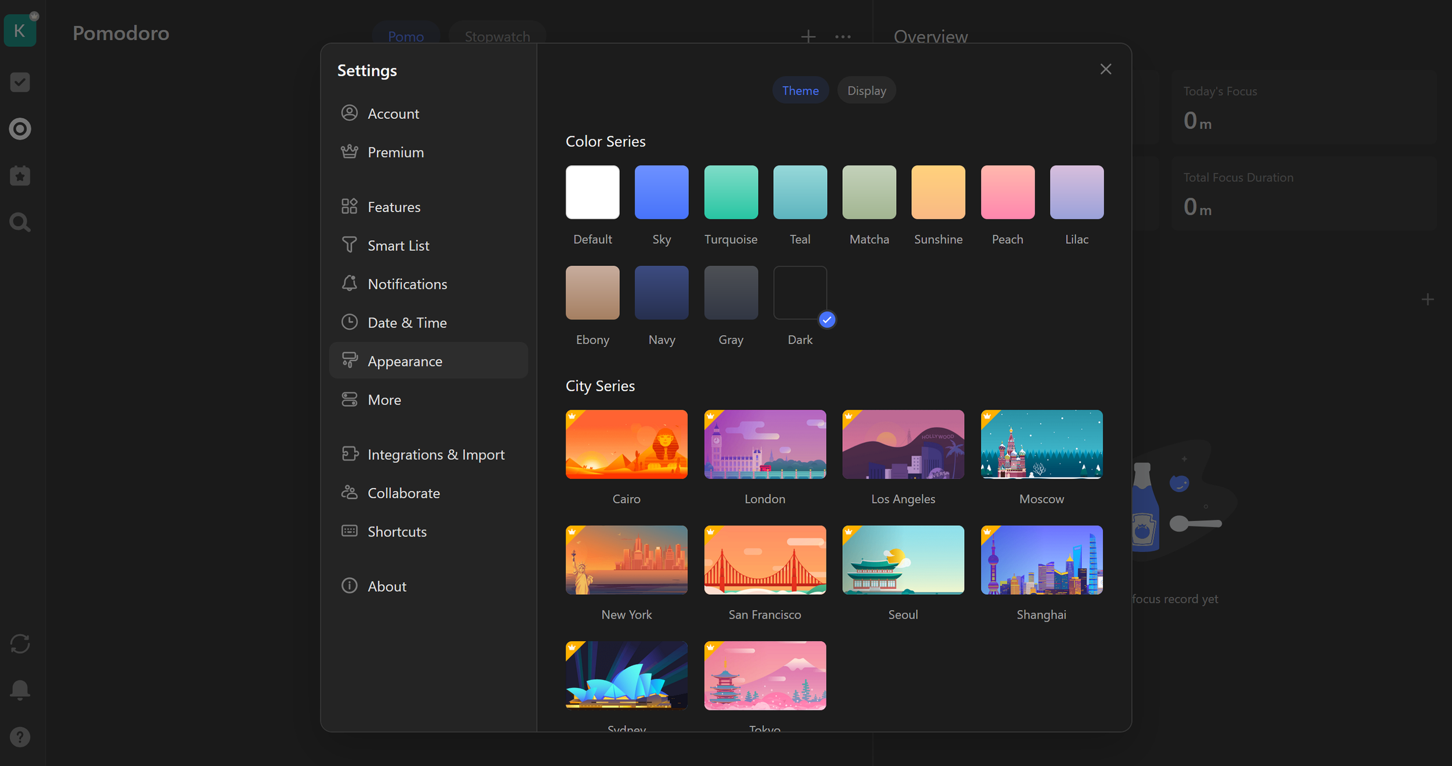This screenshot has height=766, width=1452.
Task: Go to Integrations & Import settings
Action: pos(436,454)
